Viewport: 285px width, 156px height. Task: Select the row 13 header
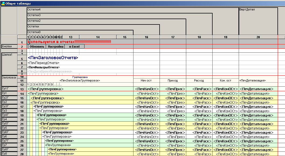point(22,89)
